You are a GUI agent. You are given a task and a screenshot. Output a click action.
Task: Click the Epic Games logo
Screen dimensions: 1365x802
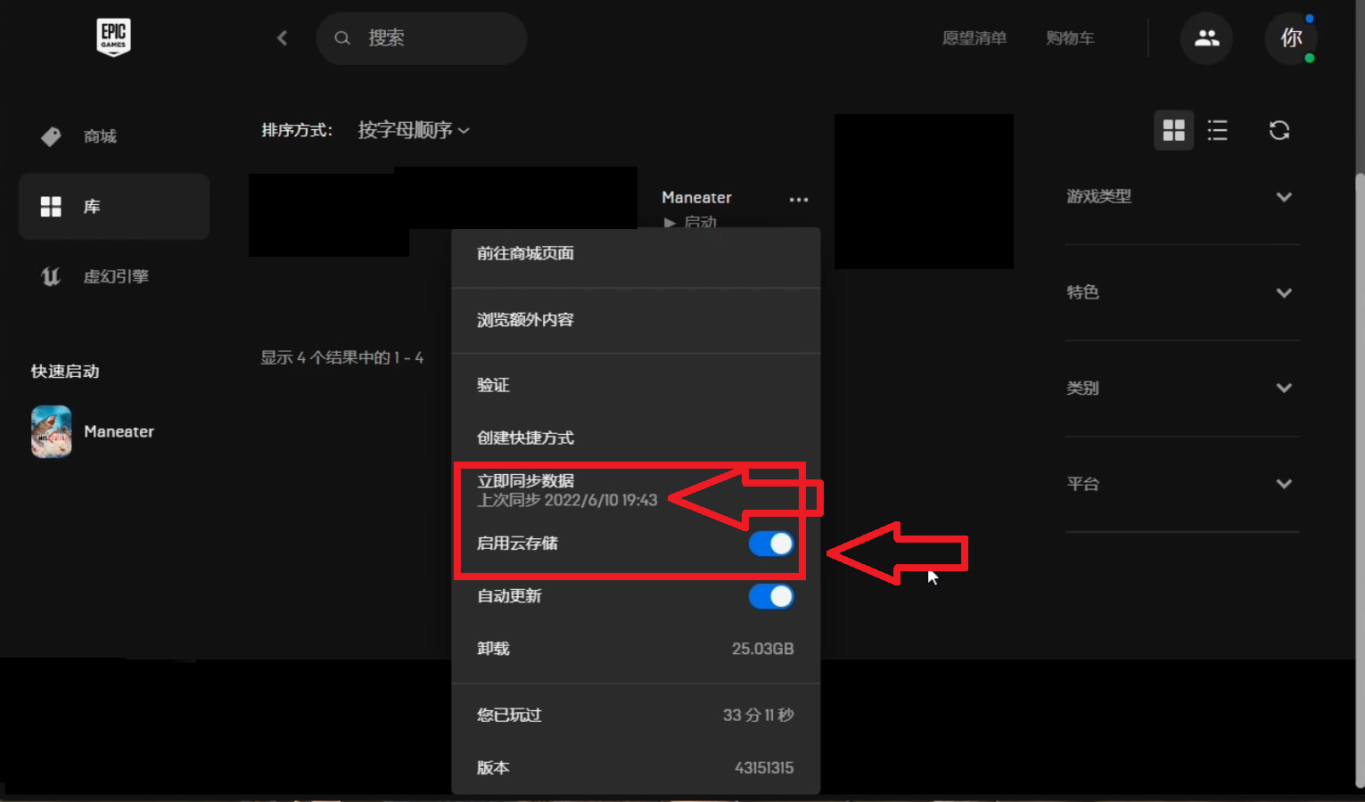113,37
